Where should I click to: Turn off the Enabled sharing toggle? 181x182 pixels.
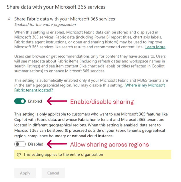(x=20, y=101)
